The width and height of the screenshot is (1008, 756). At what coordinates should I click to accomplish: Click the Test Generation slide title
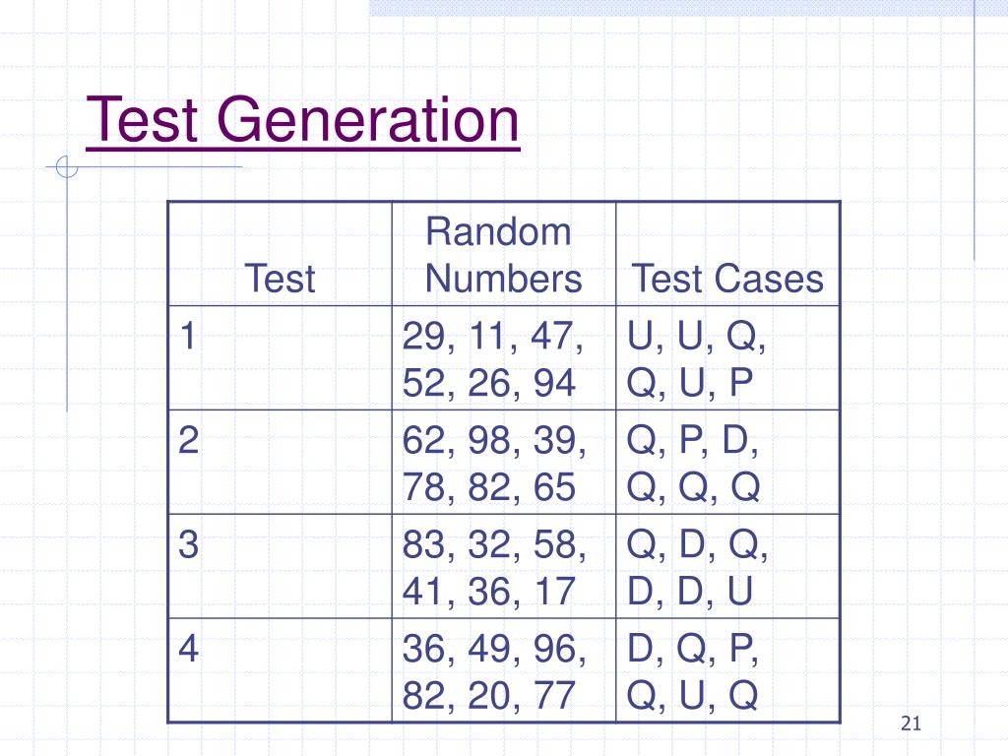[302, 120]
